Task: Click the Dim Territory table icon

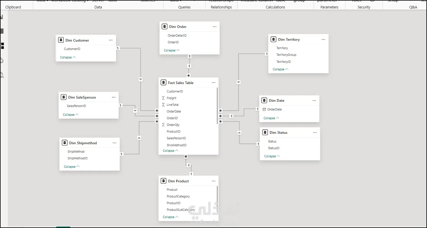Action: coord(273,39)
